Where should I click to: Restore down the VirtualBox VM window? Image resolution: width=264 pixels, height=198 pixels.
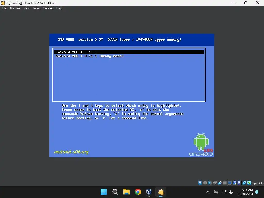[x=246, y=3]
